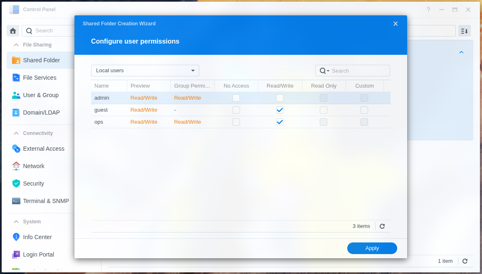The height and width of the screenshot is (274, 482).
Task: Check No Access for ops
Action: pyautogui.click(x=236, y=122)
